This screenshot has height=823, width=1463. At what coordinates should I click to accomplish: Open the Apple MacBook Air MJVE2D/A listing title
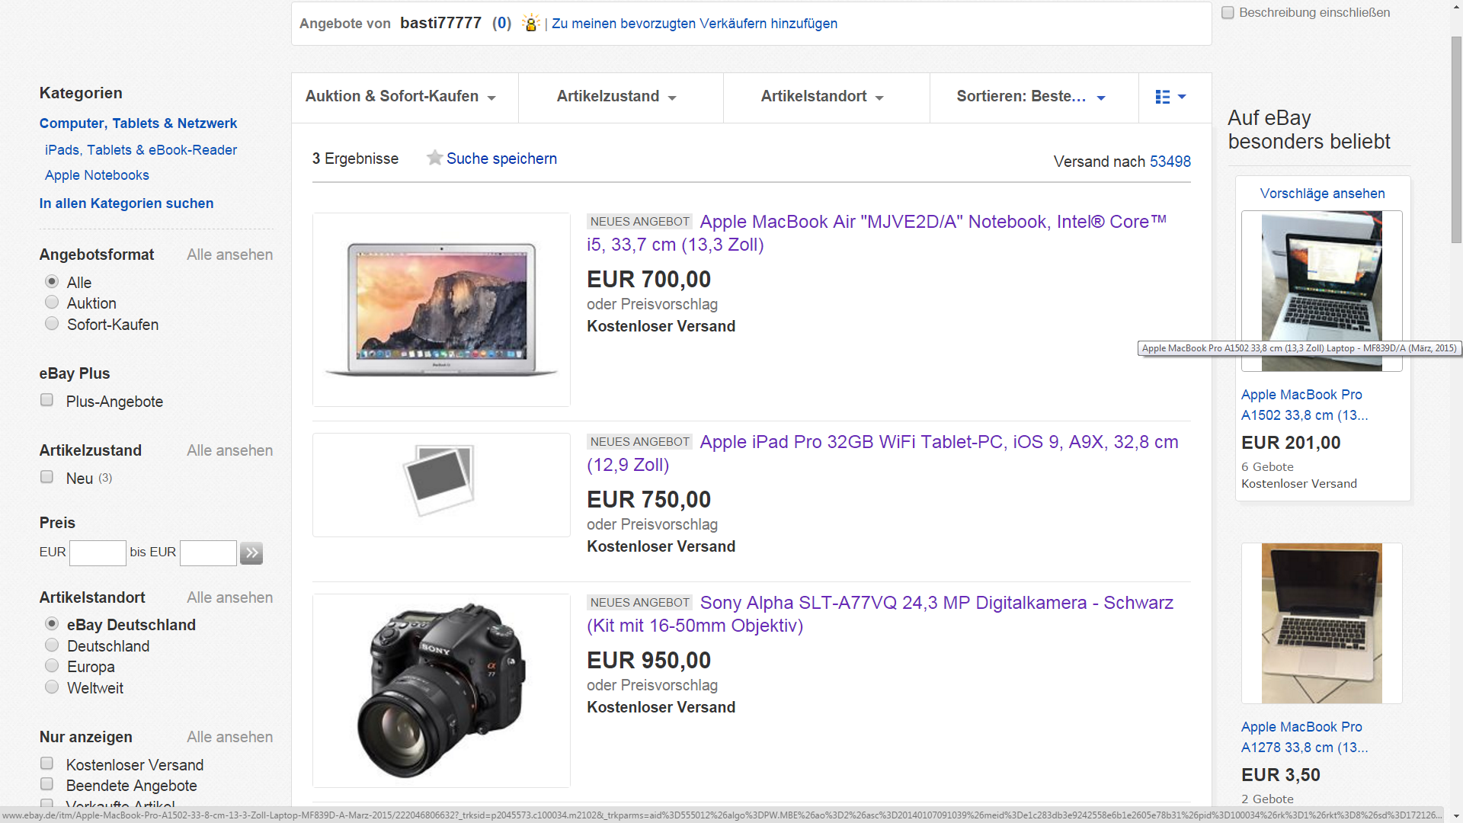pyautogui.click(x=876, y=233)
